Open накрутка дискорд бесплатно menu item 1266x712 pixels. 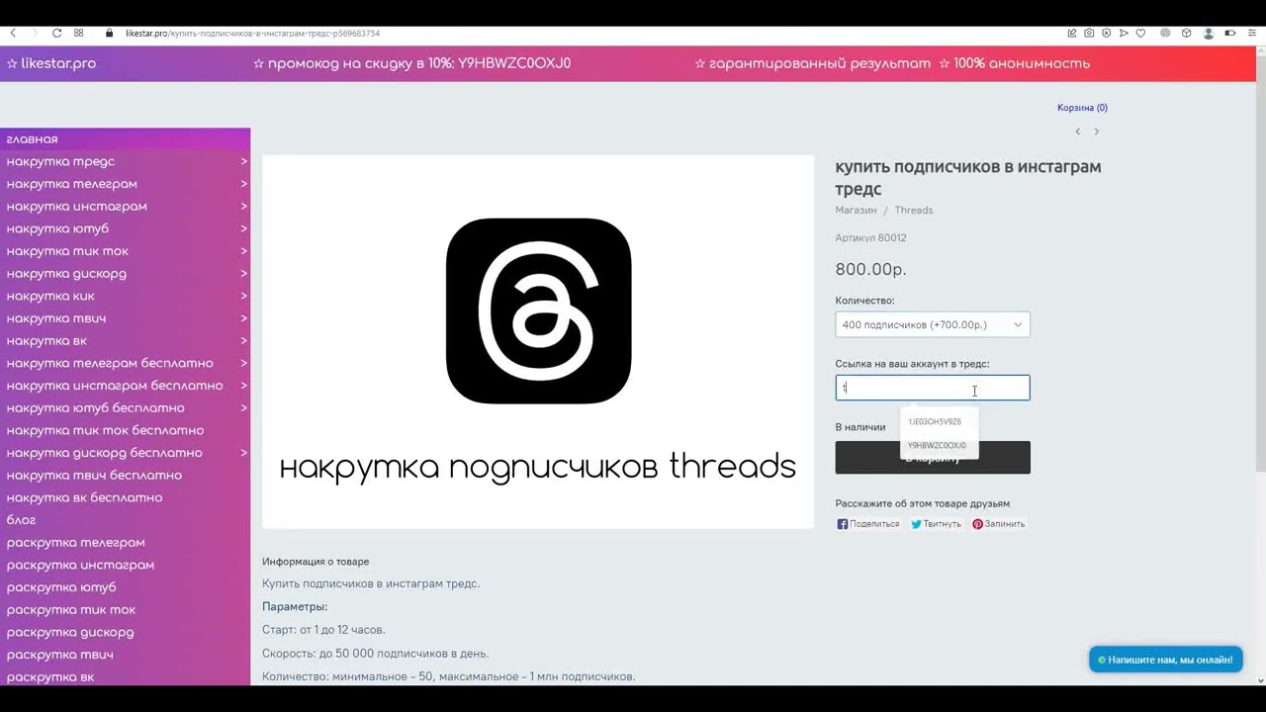click(125, 453)
